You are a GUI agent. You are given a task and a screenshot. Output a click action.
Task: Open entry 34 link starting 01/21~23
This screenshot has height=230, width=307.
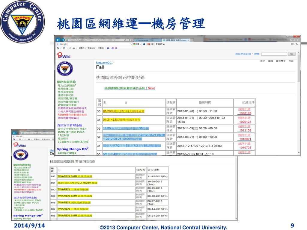coord(122,120)
